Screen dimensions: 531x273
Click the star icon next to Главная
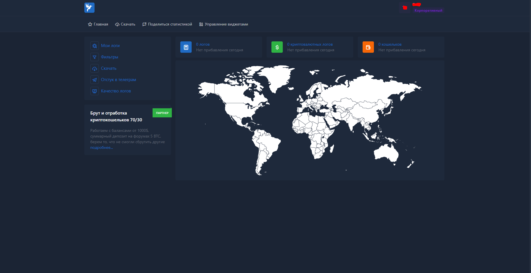(90, 24)
